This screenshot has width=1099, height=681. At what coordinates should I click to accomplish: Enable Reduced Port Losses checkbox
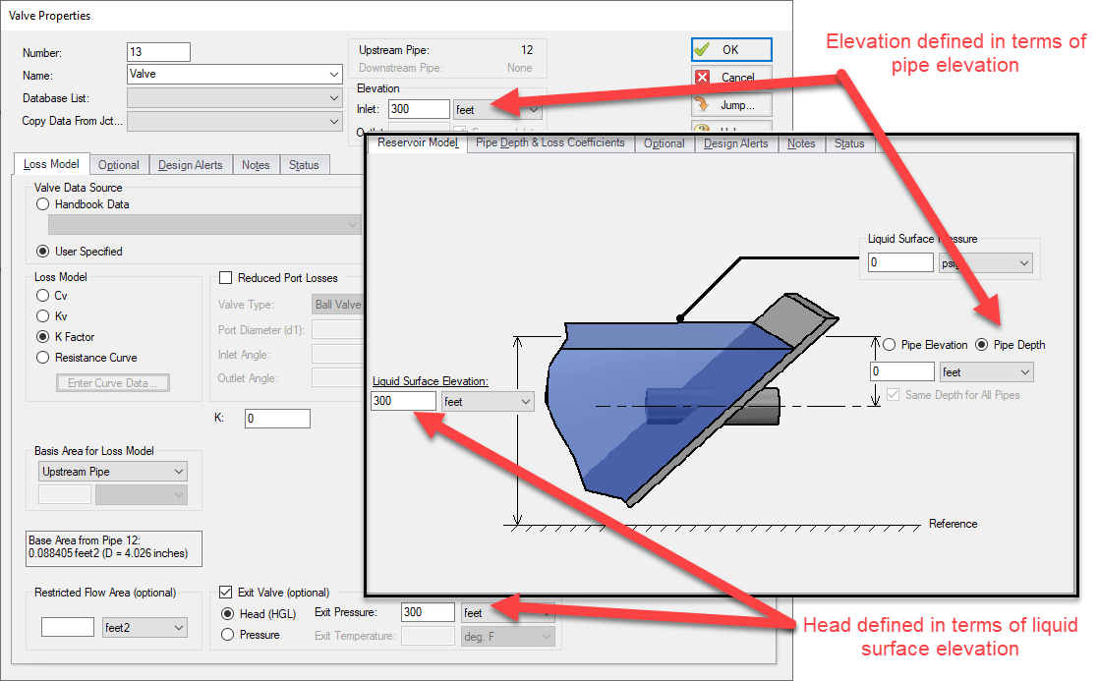(x=226, y=277)
